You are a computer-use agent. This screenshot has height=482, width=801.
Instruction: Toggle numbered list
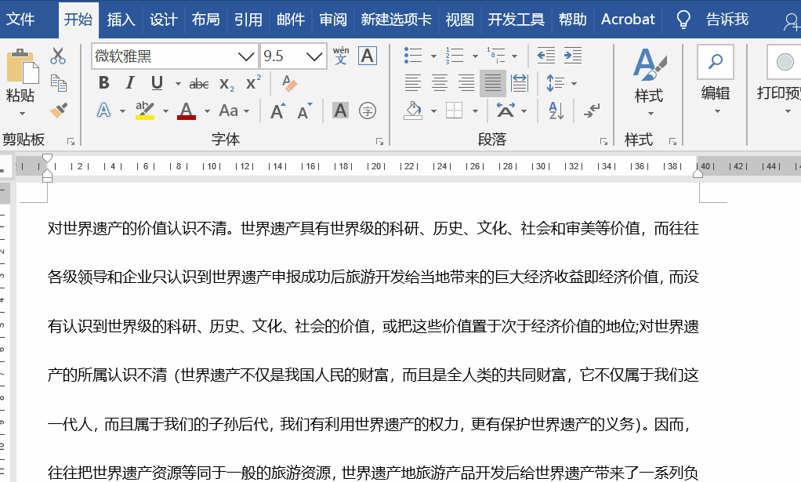[x=454, y=55]
